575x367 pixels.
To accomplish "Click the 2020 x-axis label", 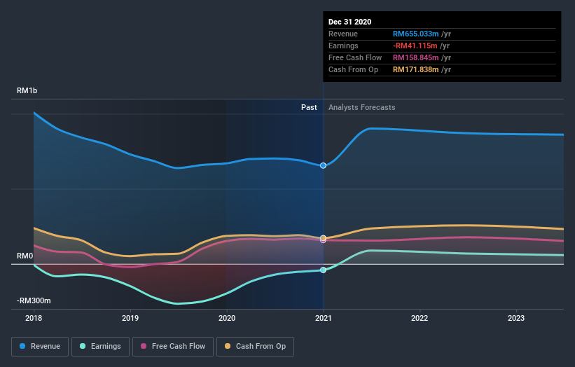I will (227, 318).
